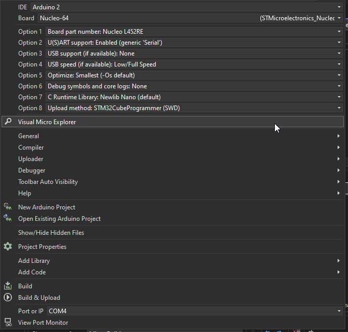Open the Toolbar Auto Visibility submenu
This screenshot has height=332, width=348.
[173, 182]
